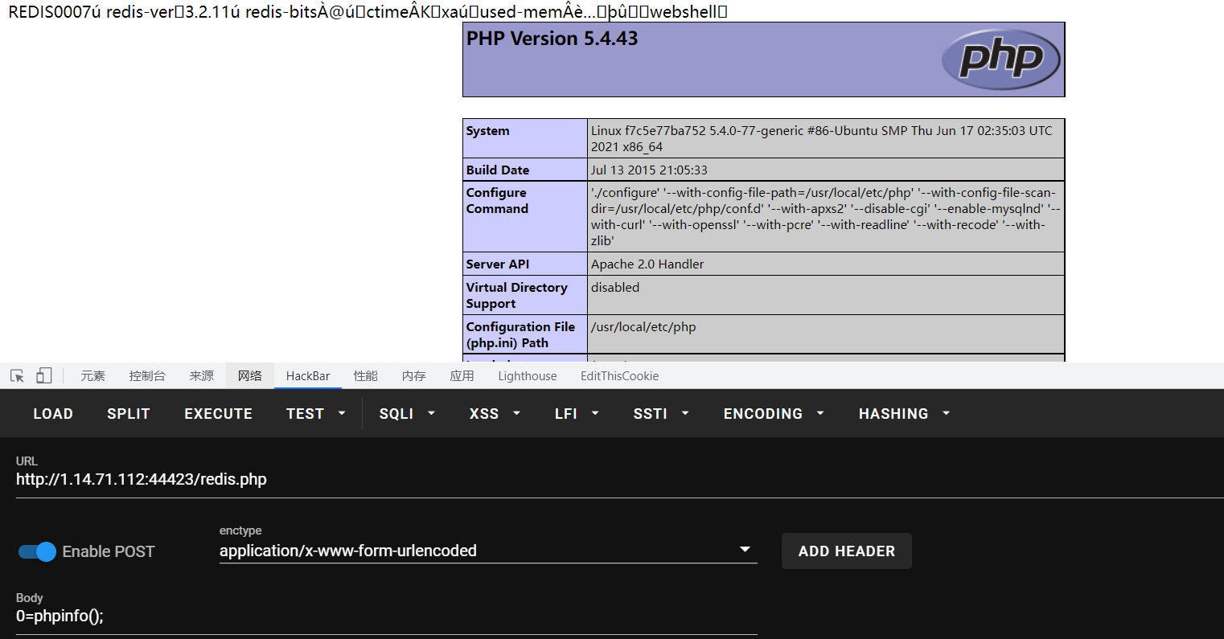Click the SPLIT button
This screenshot has width=1224, height=639.
pos(129,413)
